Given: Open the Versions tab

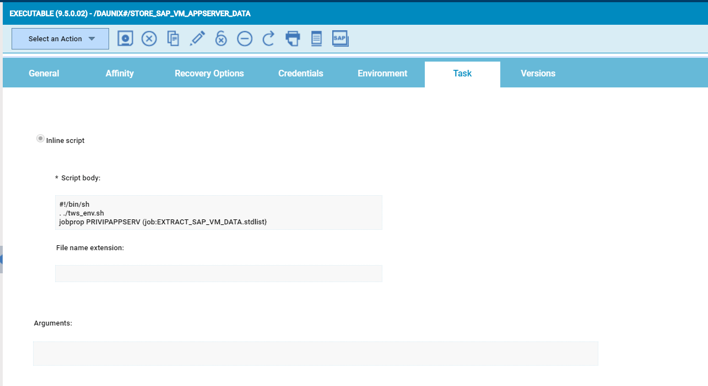Looking at the screenshot, I should click(538, 74).
